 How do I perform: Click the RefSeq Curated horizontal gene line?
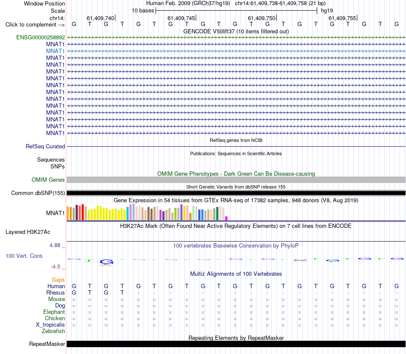[x=236, y=146]
